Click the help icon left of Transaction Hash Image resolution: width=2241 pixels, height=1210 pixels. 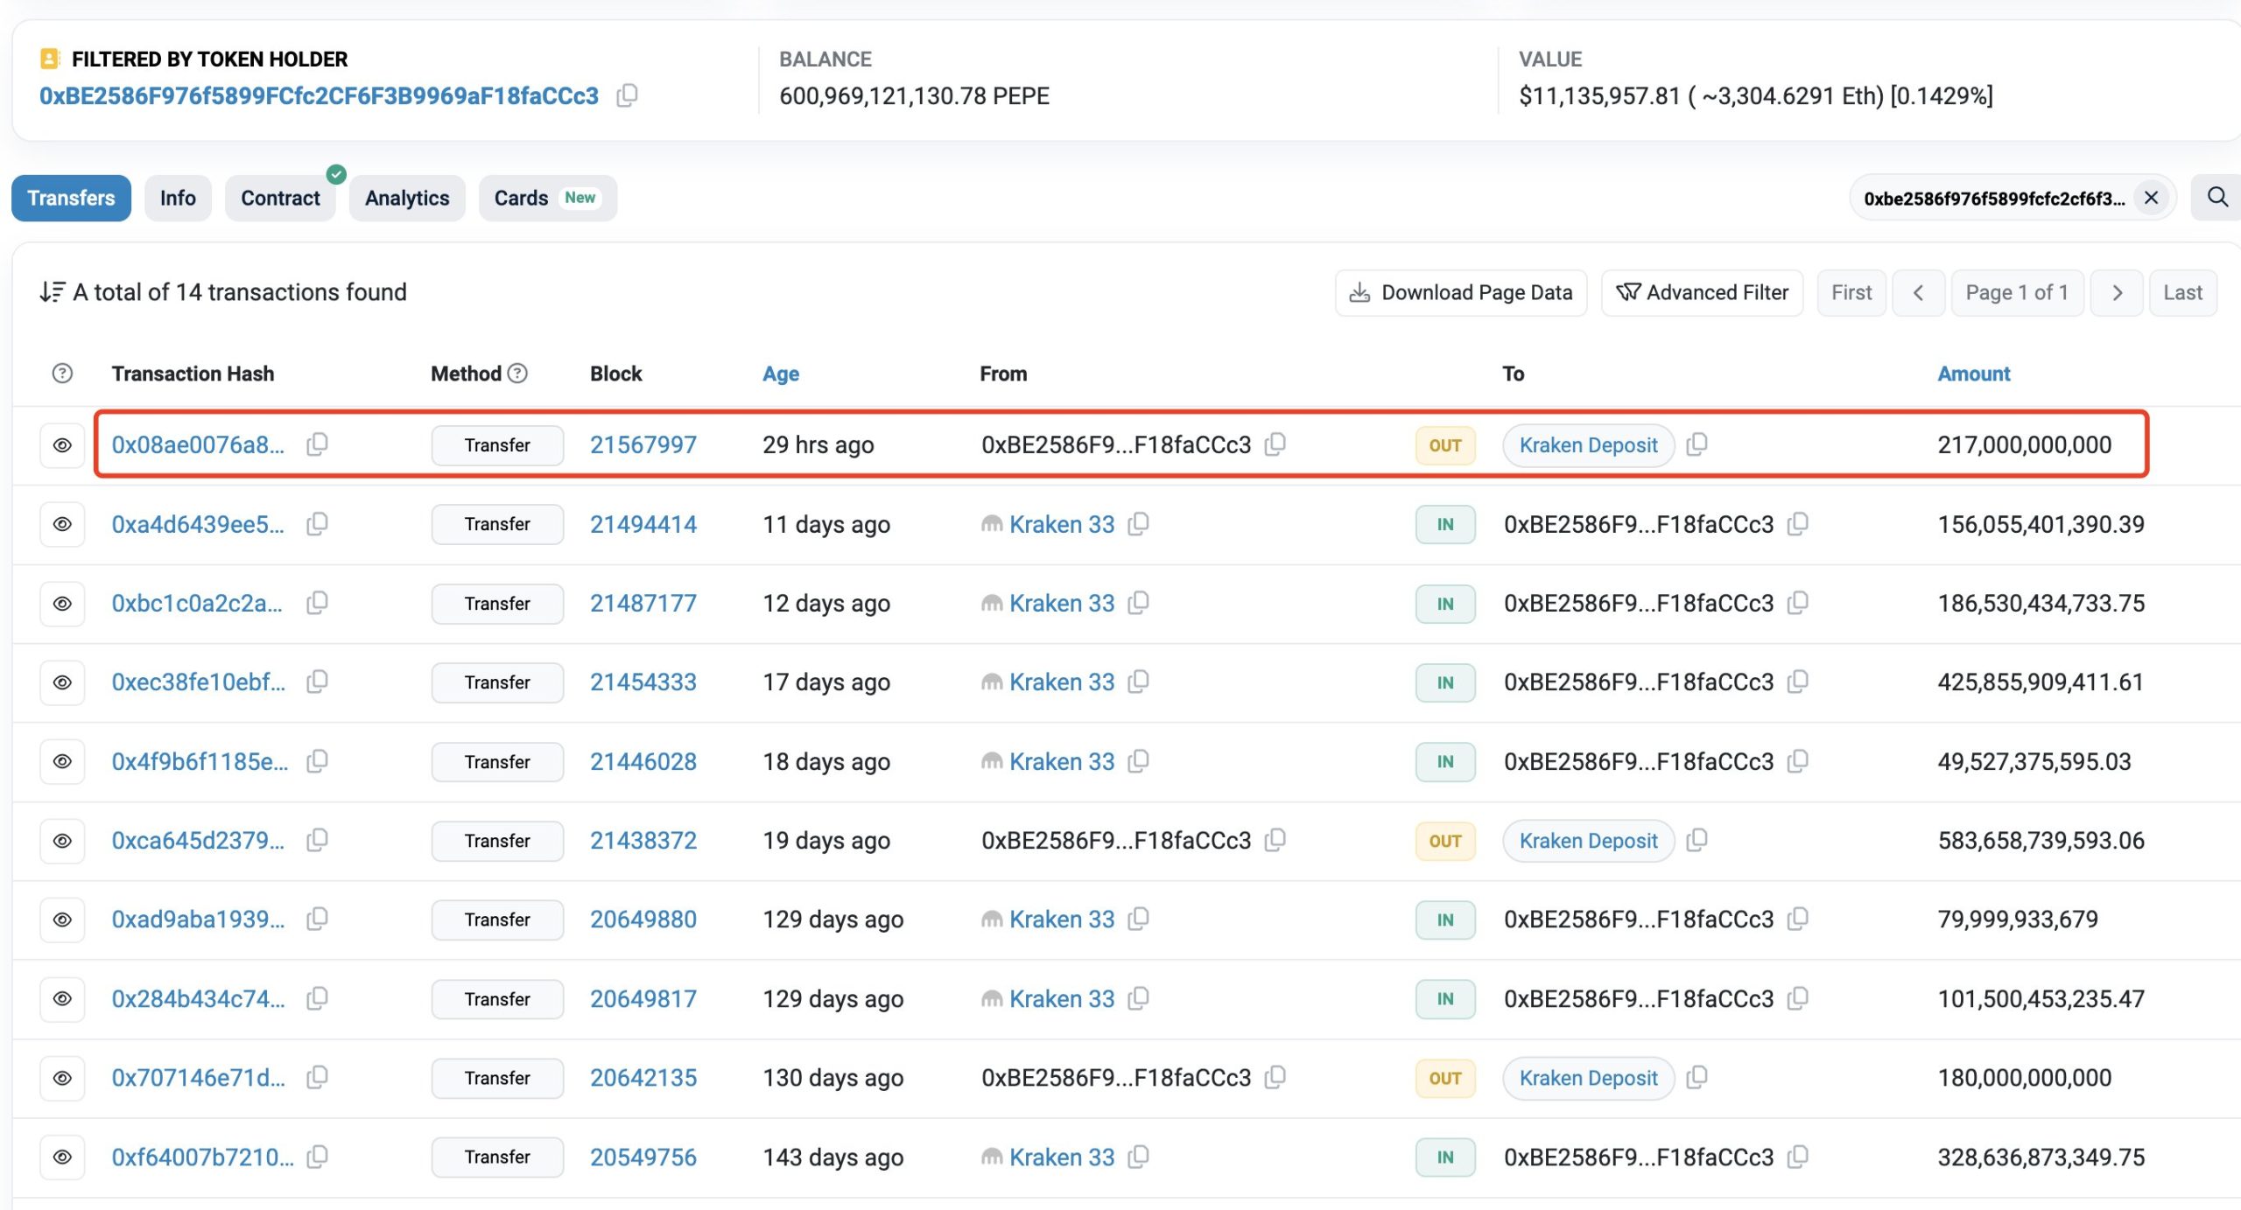(62, 374)
